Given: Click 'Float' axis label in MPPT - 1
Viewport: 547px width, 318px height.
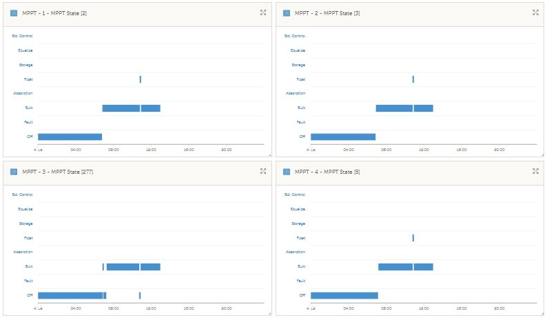Looking at the screenshot, I should point(28,79).
